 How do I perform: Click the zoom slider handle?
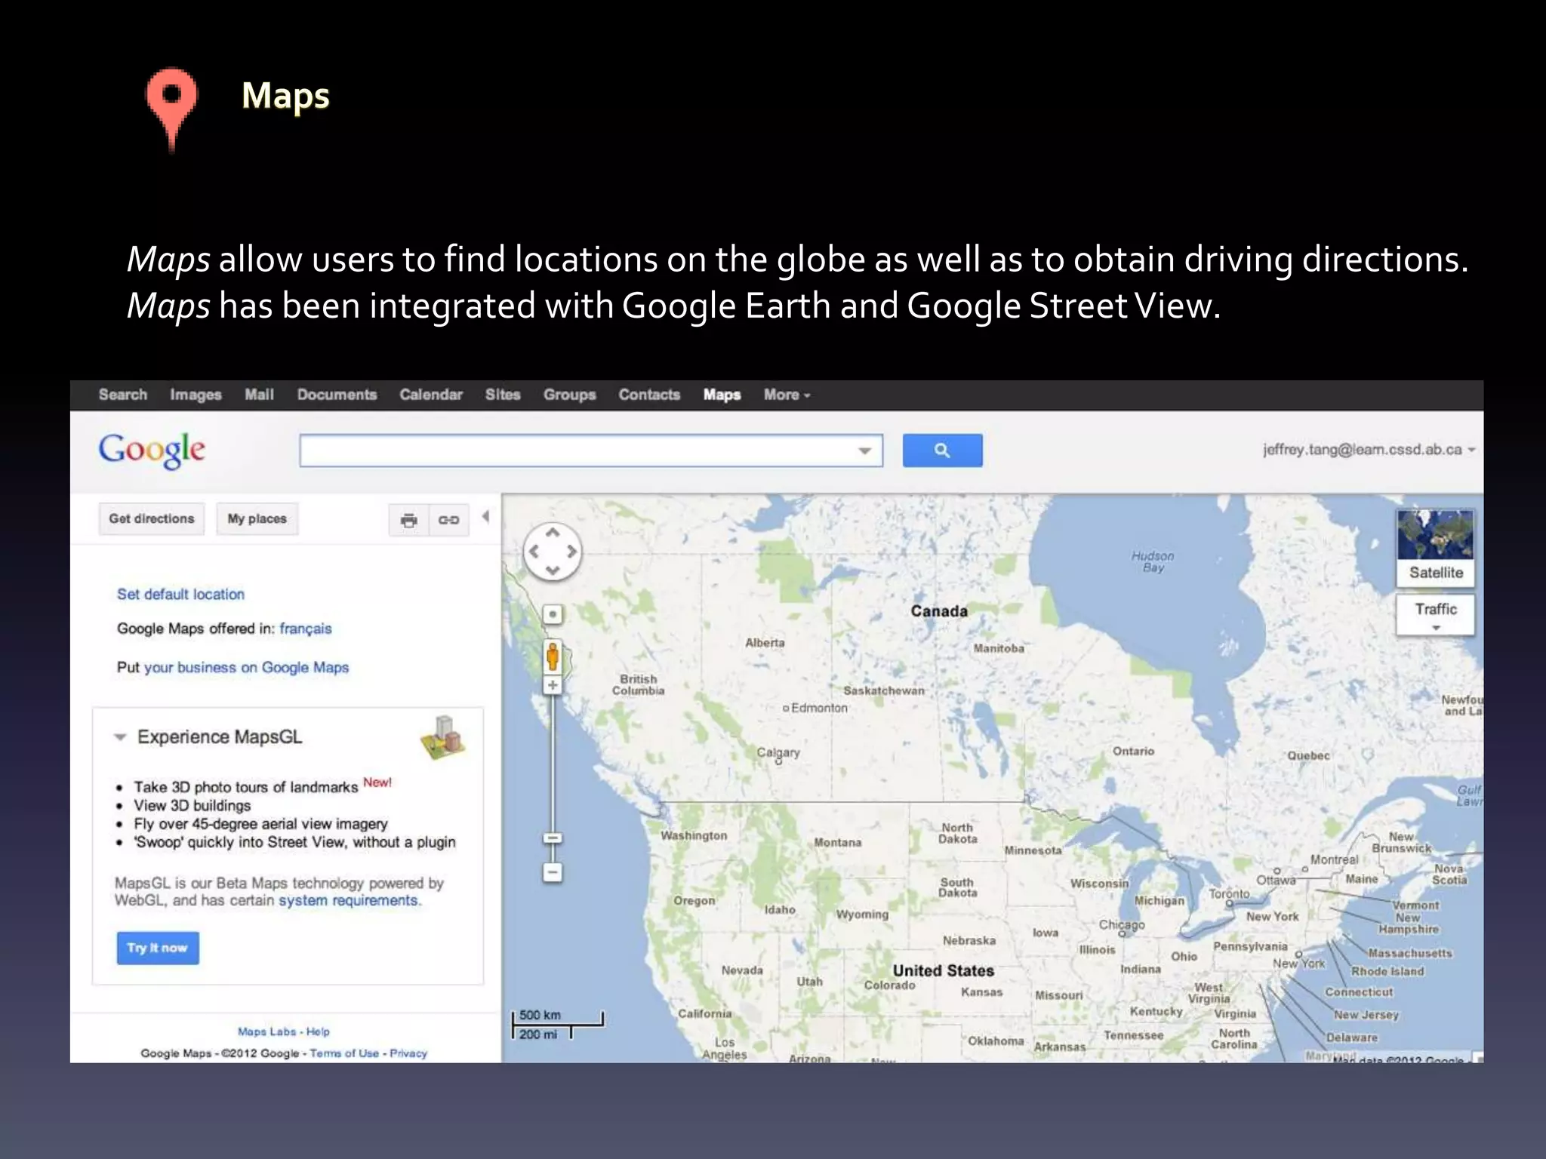(553, 838)
